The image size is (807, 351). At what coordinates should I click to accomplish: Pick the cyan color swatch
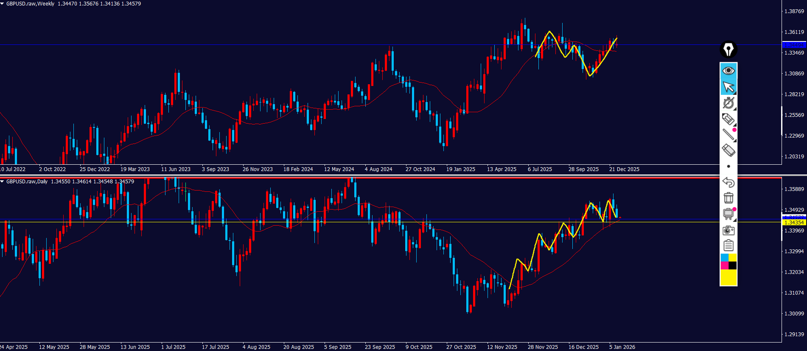[x=724, y=257]
